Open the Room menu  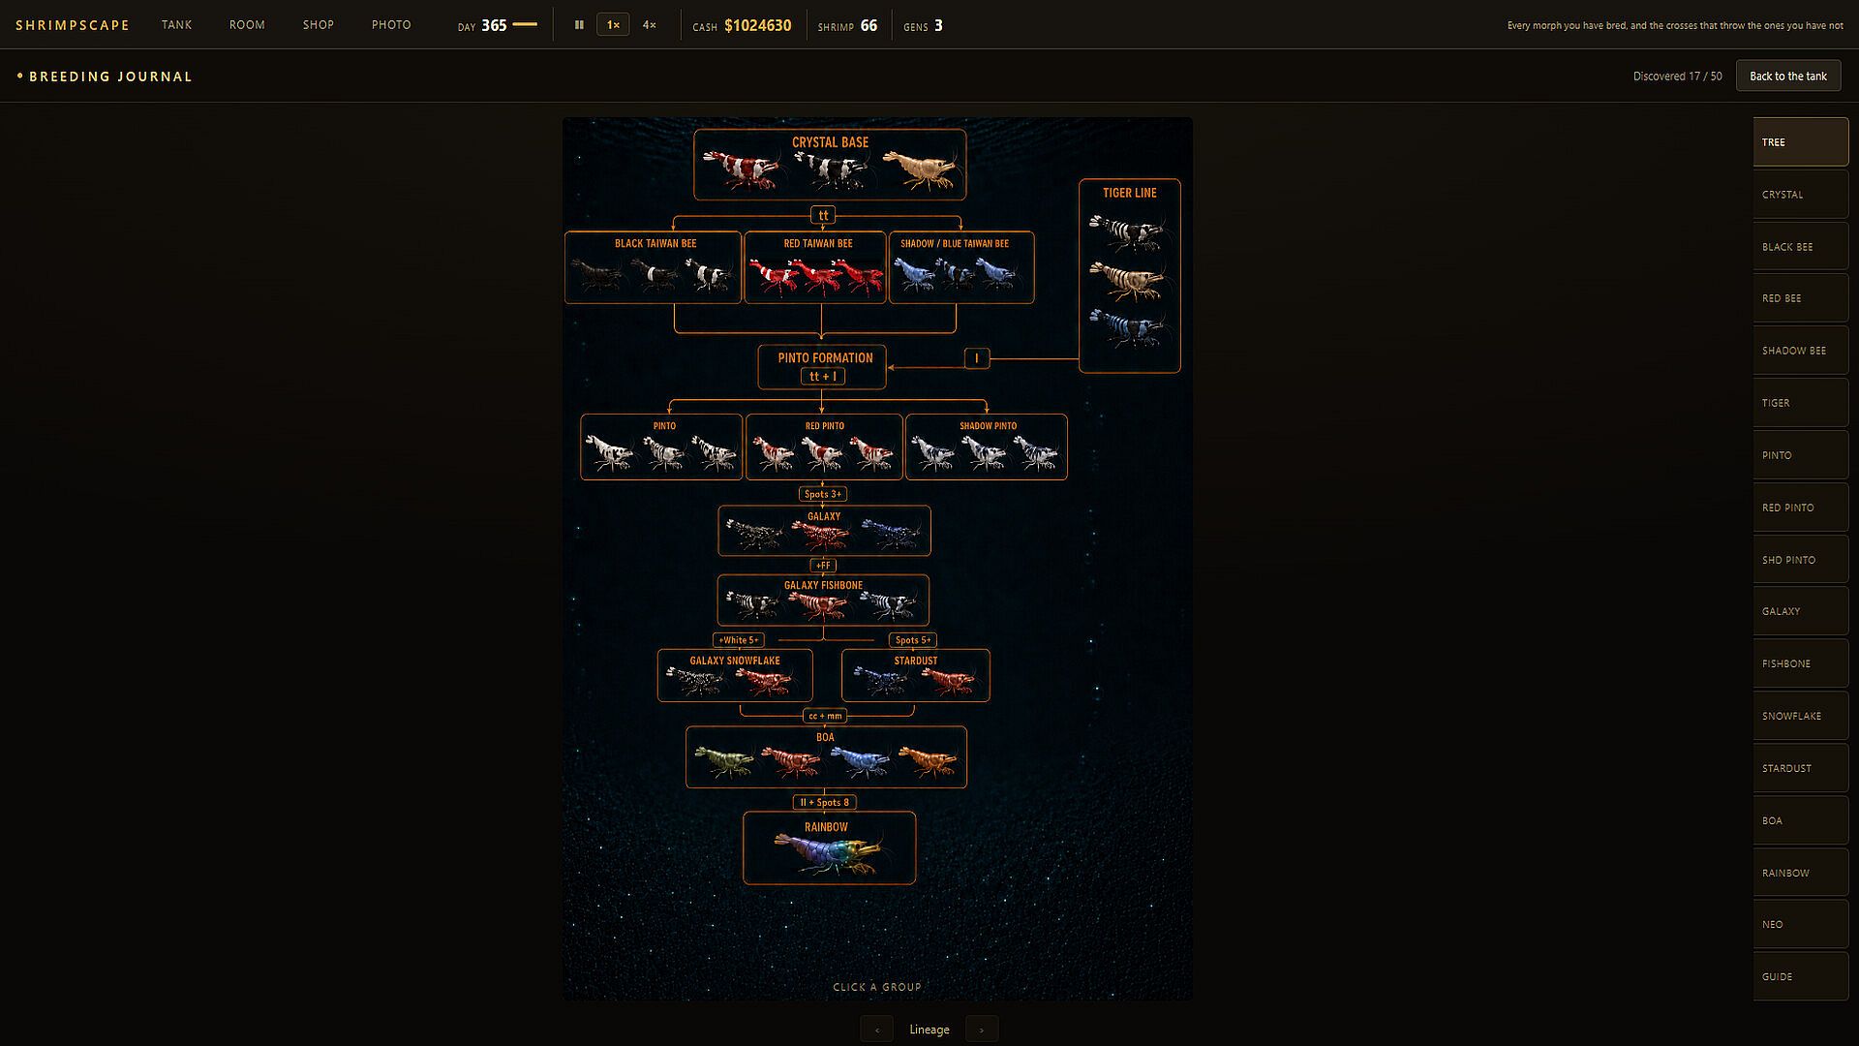247,25
